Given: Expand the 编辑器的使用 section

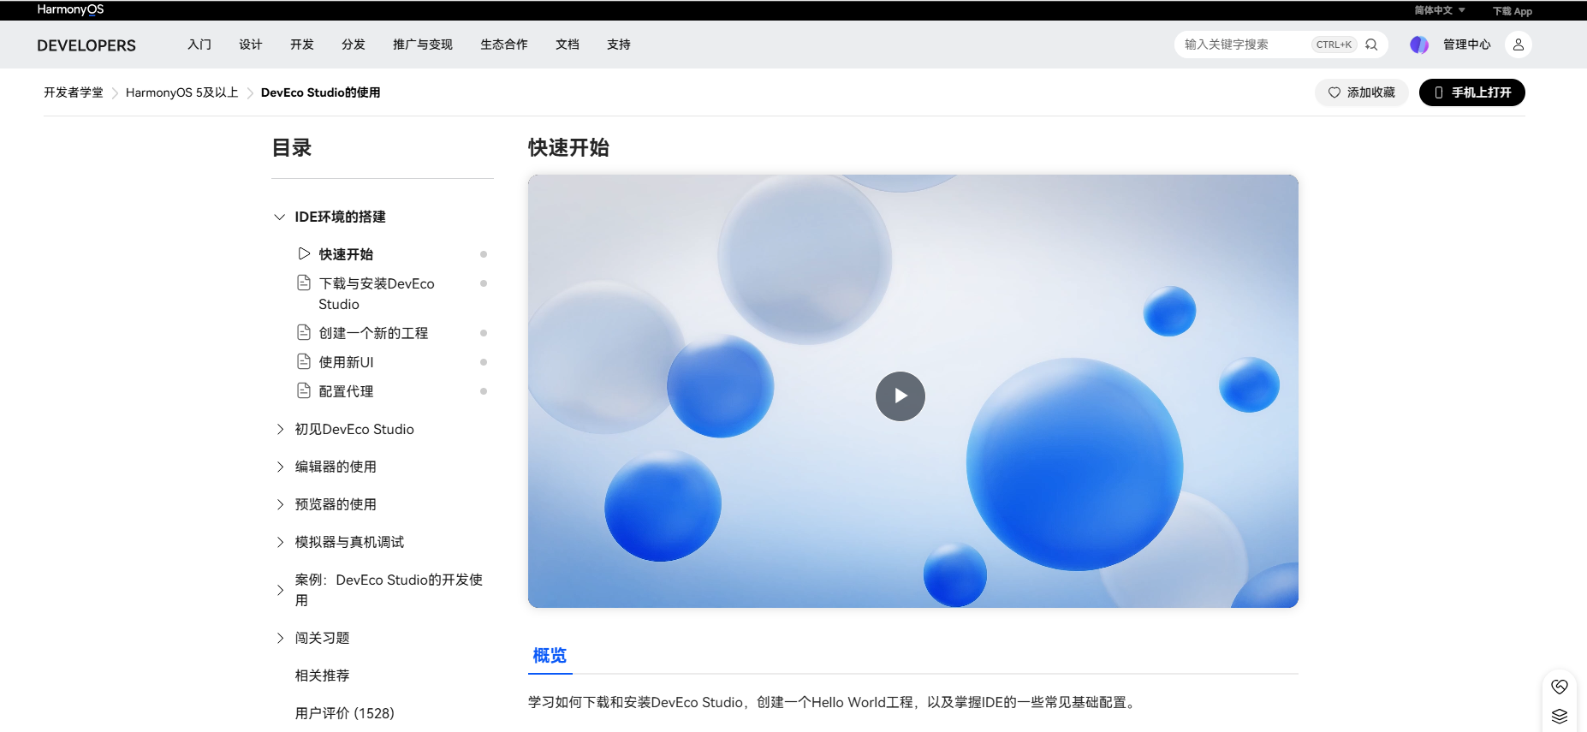Looking at the screenshot, I should (x=280, y=467).
